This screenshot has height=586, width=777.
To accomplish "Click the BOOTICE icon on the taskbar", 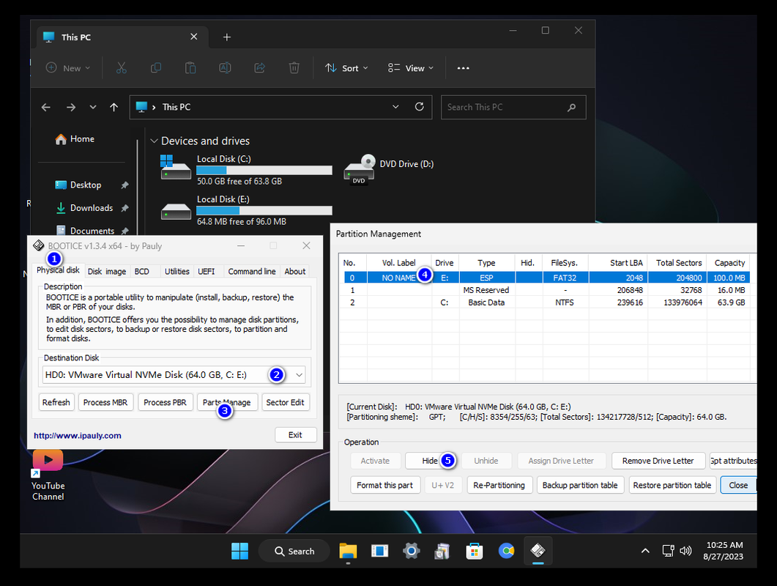I will pos(538,551).
